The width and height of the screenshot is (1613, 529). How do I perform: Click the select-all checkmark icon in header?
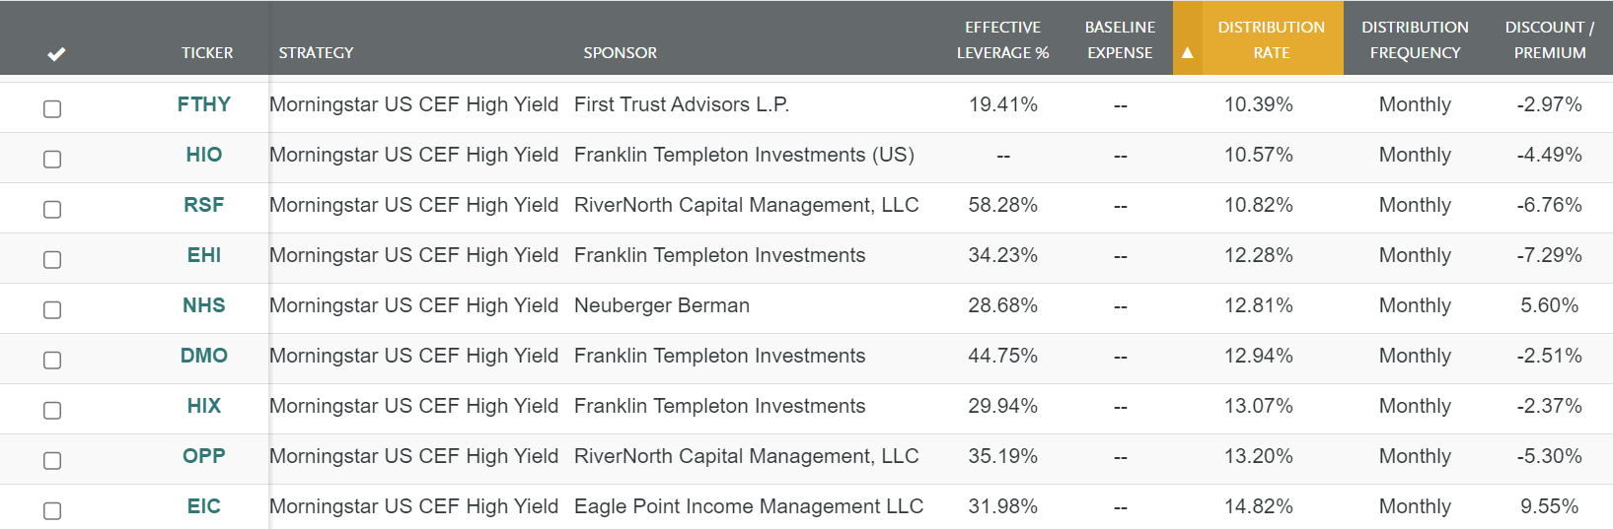pyautogui.click(x=56, y=53)
